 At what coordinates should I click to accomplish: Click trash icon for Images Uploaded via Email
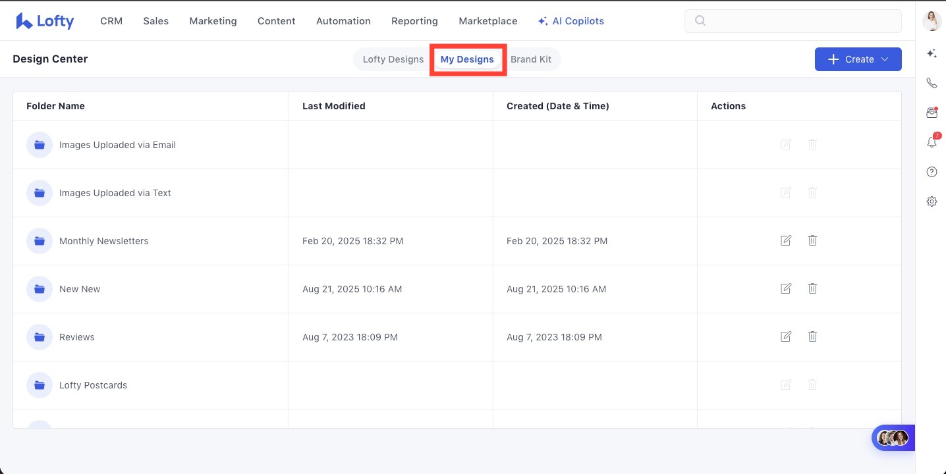pyautogui.click(x=812, y=144)
